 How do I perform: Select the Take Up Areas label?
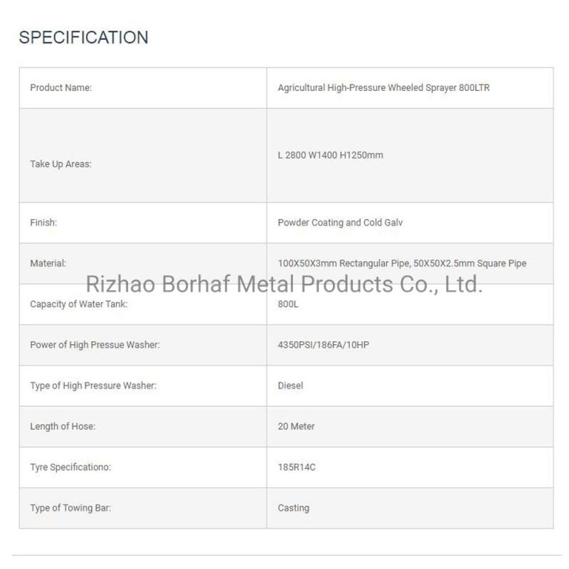click(60, 164)
